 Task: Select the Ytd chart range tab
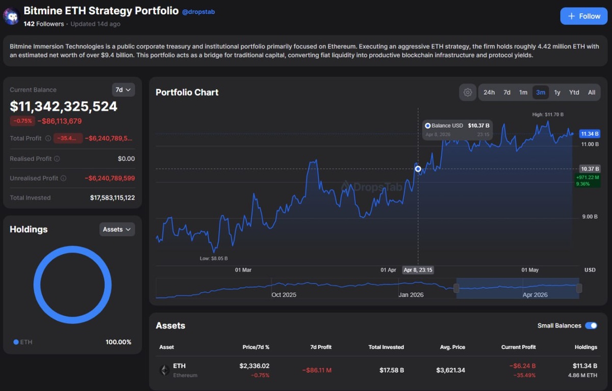coord(574,92)
